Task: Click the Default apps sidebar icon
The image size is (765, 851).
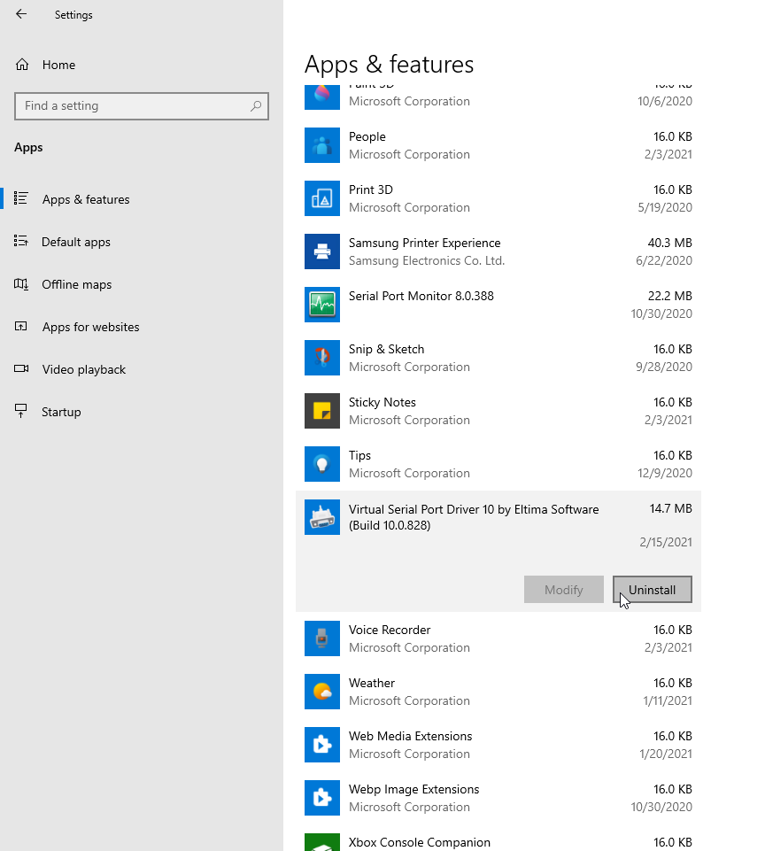Action: [x=20, y=241]
